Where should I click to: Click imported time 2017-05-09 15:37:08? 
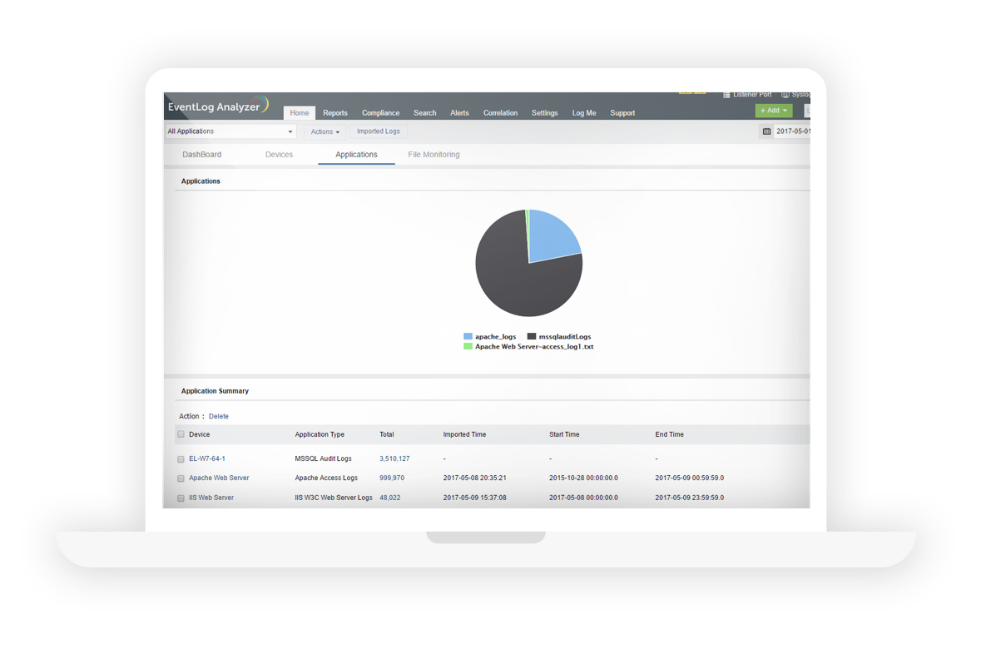(x=475, y=498)
